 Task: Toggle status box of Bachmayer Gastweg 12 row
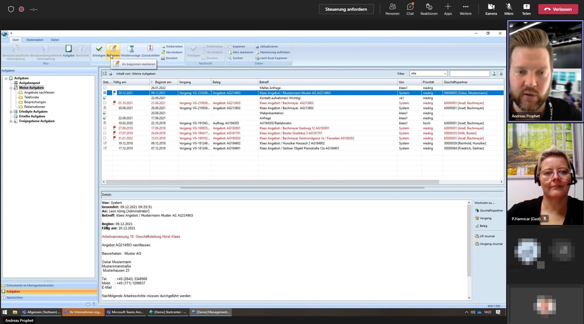105,128
